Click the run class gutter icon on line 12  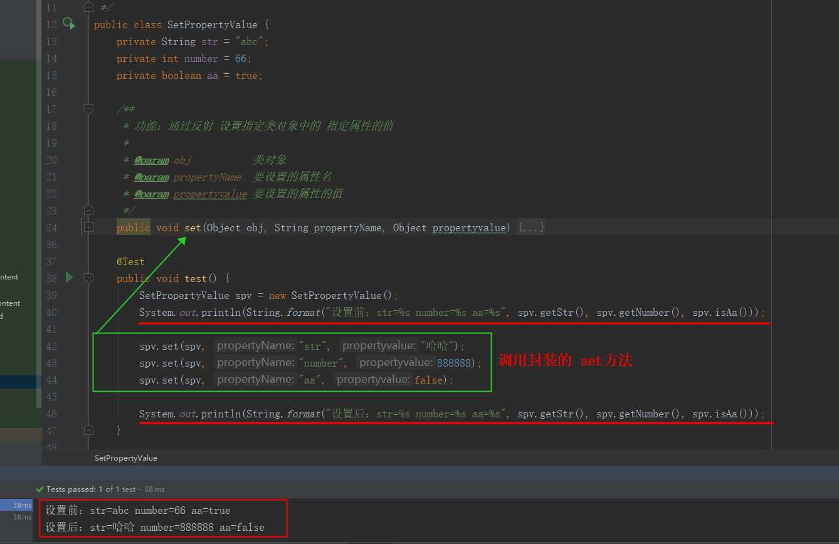[69, 24]
